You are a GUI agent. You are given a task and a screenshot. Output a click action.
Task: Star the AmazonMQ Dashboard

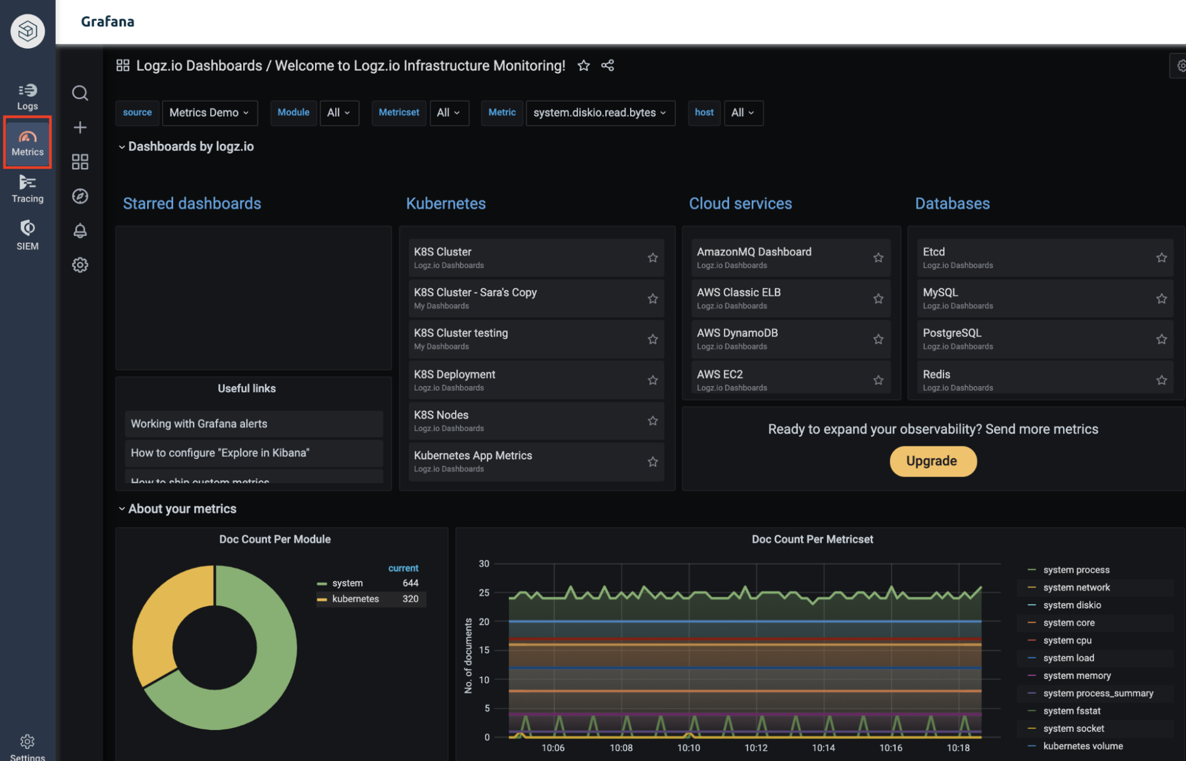point(878,258)
